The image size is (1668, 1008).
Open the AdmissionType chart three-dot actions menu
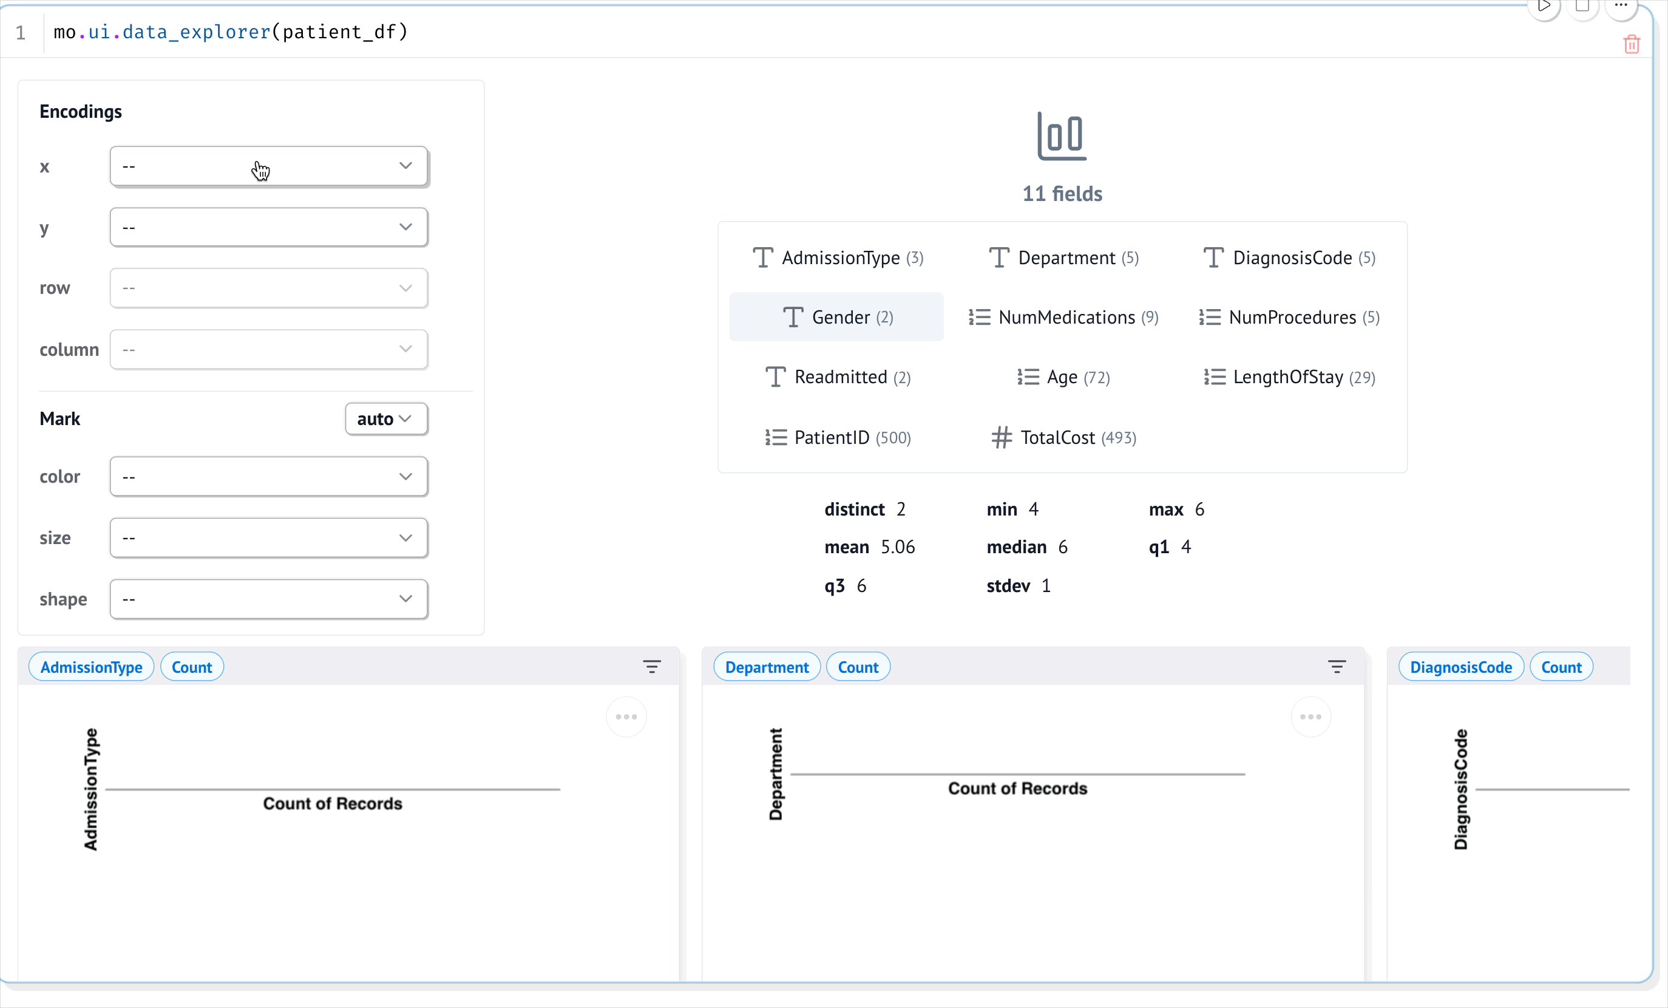[x=626, y=717]
